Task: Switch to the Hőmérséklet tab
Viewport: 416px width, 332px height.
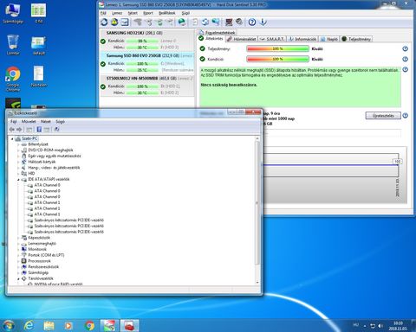Action: click(241, 39)
